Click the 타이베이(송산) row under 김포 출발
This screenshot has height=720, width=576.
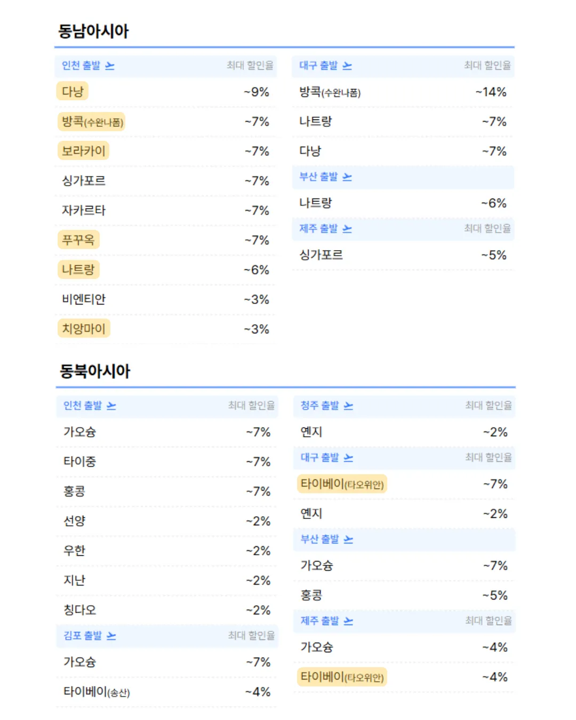(167, 692)
